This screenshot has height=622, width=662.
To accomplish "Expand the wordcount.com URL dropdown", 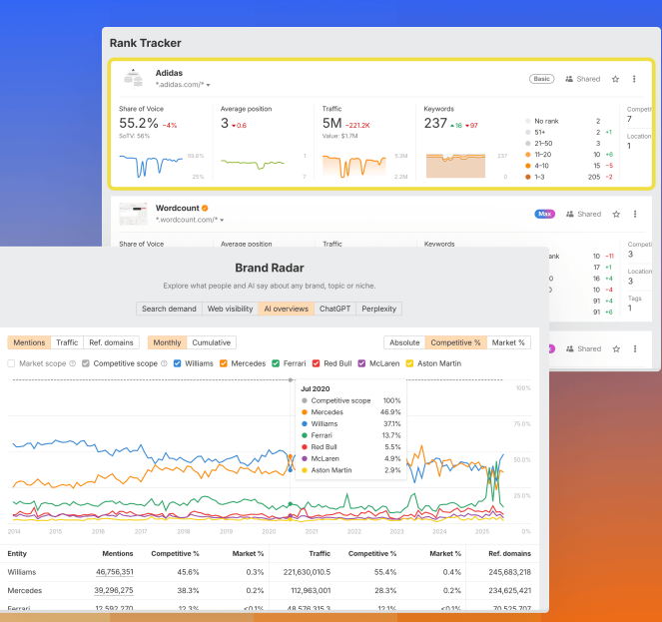I will (x=222, y=220).
